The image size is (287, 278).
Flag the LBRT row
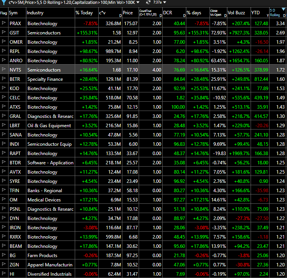click(x=3, y=125)
